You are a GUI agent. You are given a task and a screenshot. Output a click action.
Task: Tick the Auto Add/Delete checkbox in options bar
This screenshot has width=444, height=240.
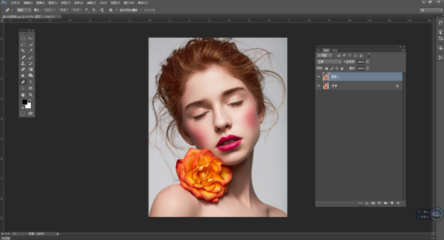click(x=117, y=10)
